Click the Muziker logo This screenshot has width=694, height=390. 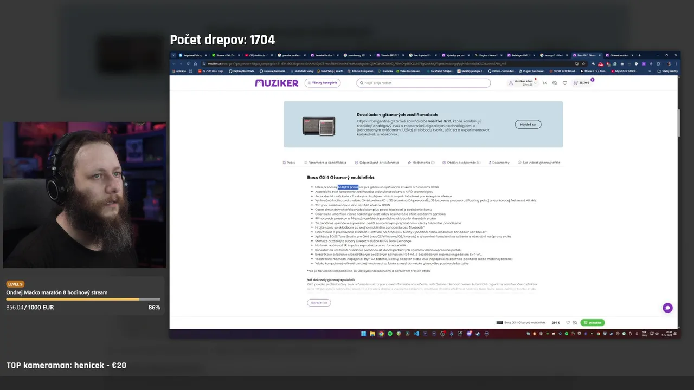click(x=277, y=83)
